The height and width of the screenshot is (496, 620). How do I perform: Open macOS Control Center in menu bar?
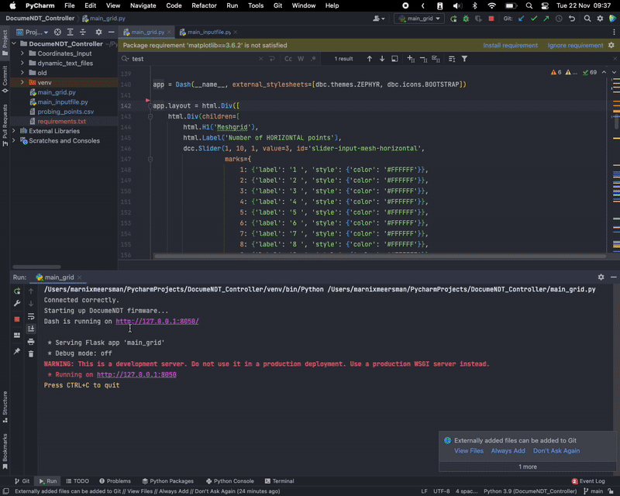point(545,5)
